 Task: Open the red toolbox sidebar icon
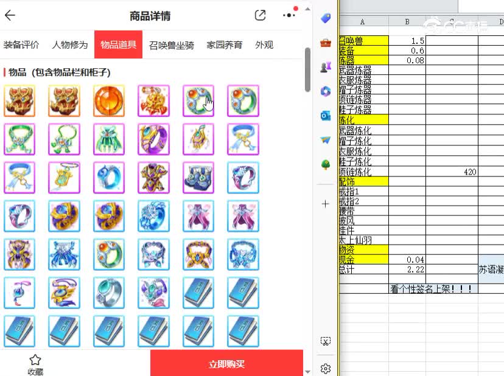tap(326, 43)
